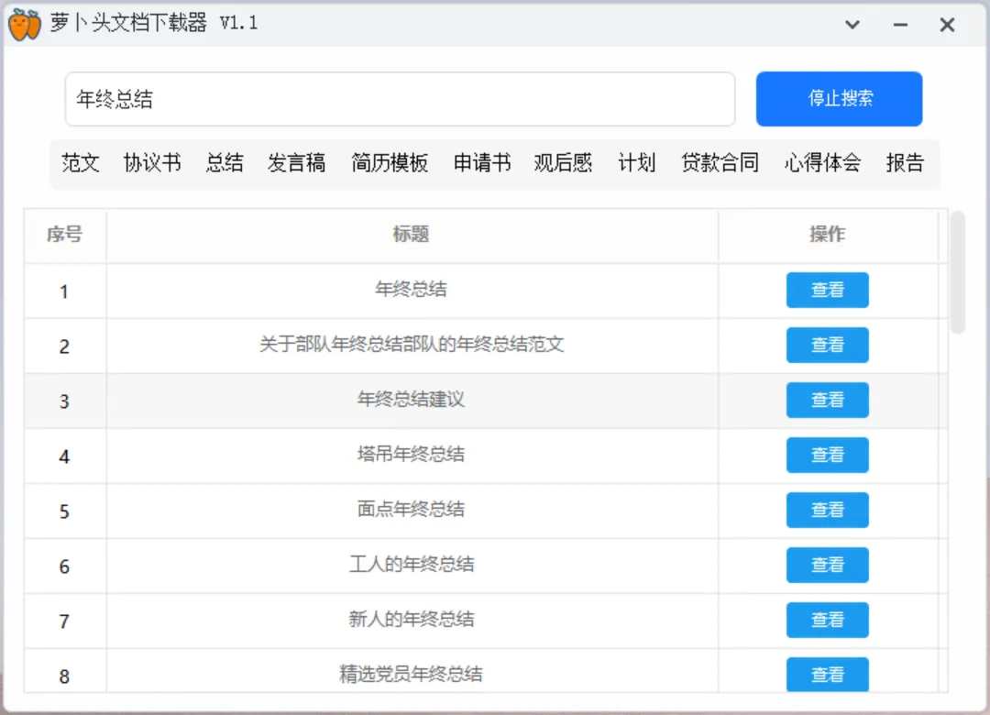Select the 报告 category
This screenshot has width=990, height=715.
pos(905,163)
